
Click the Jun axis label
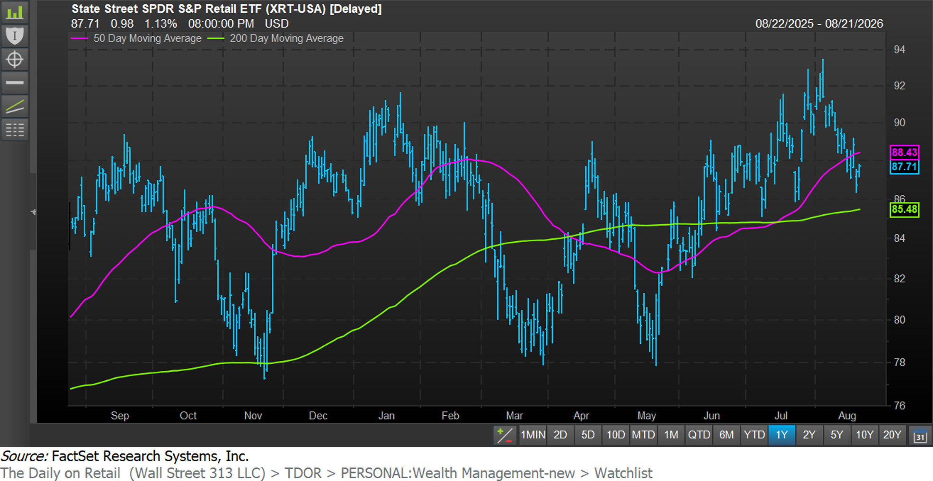click(x=711, y=415)
